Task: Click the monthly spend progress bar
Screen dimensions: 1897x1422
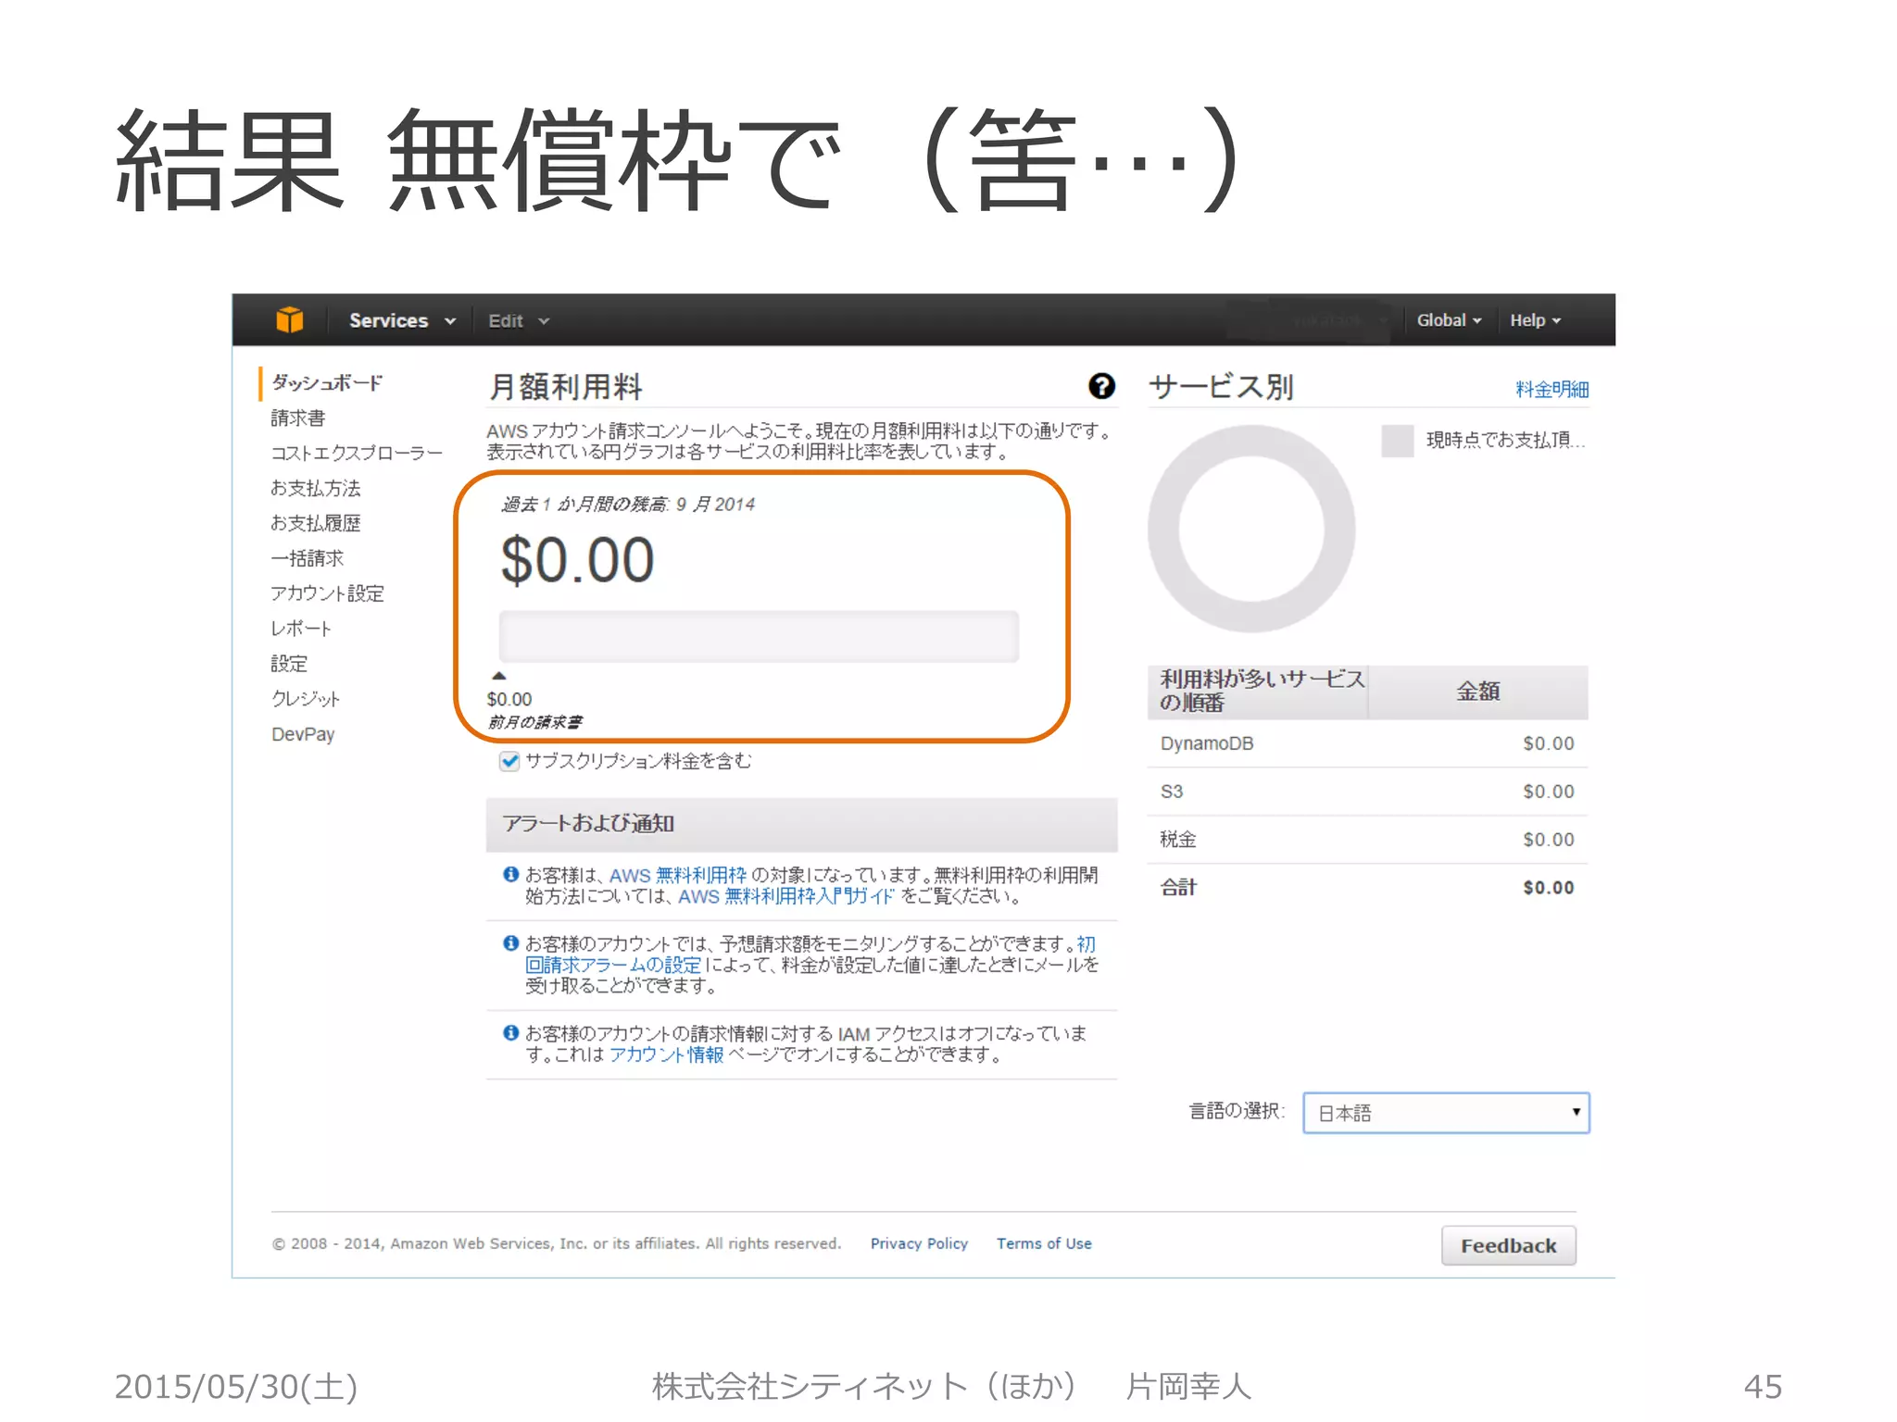Action: coord(759,636)
